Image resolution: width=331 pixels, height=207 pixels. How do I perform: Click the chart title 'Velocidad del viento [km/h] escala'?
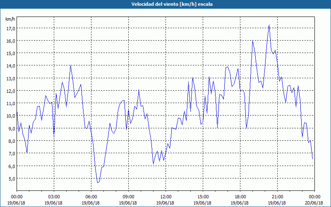(x=172, y=4)
